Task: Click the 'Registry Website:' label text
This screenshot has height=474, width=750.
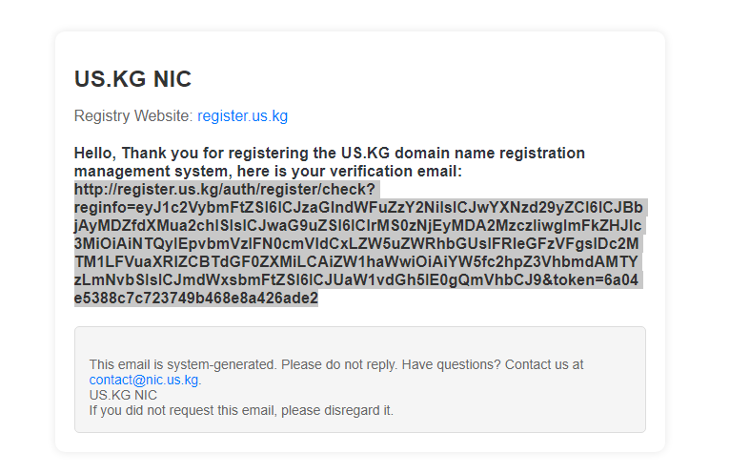Action: (x=133, y=115)
